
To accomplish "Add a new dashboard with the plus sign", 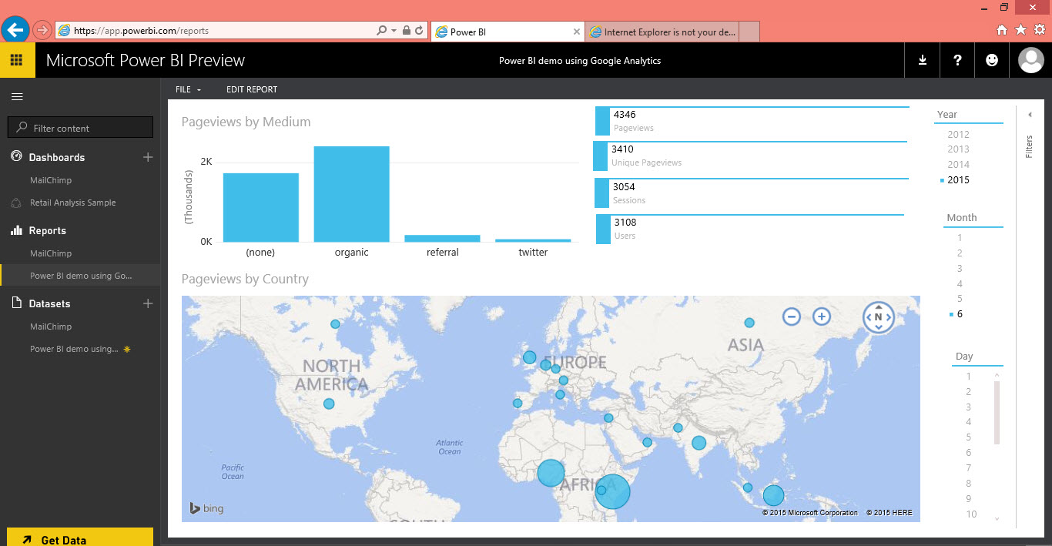I will [147, 157].
